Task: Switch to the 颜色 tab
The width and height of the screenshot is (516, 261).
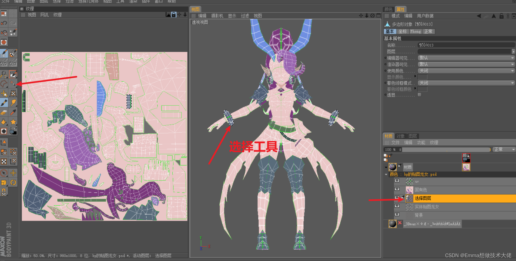Action: 388,9
